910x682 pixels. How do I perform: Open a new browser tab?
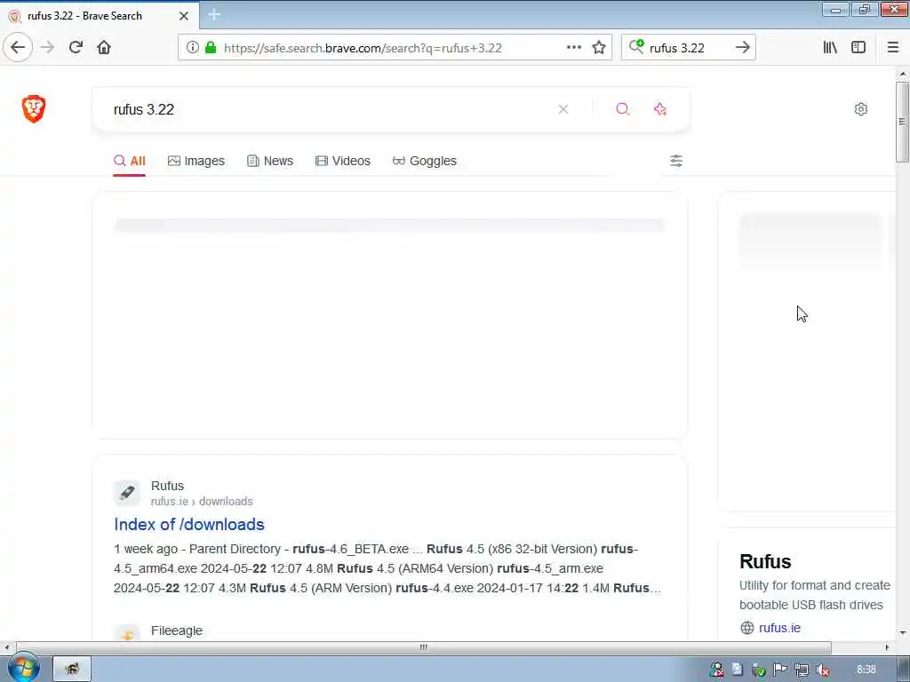tap(214, 15)
